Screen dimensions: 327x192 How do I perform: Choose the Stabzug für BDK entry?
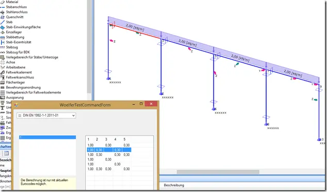[18, 52]
